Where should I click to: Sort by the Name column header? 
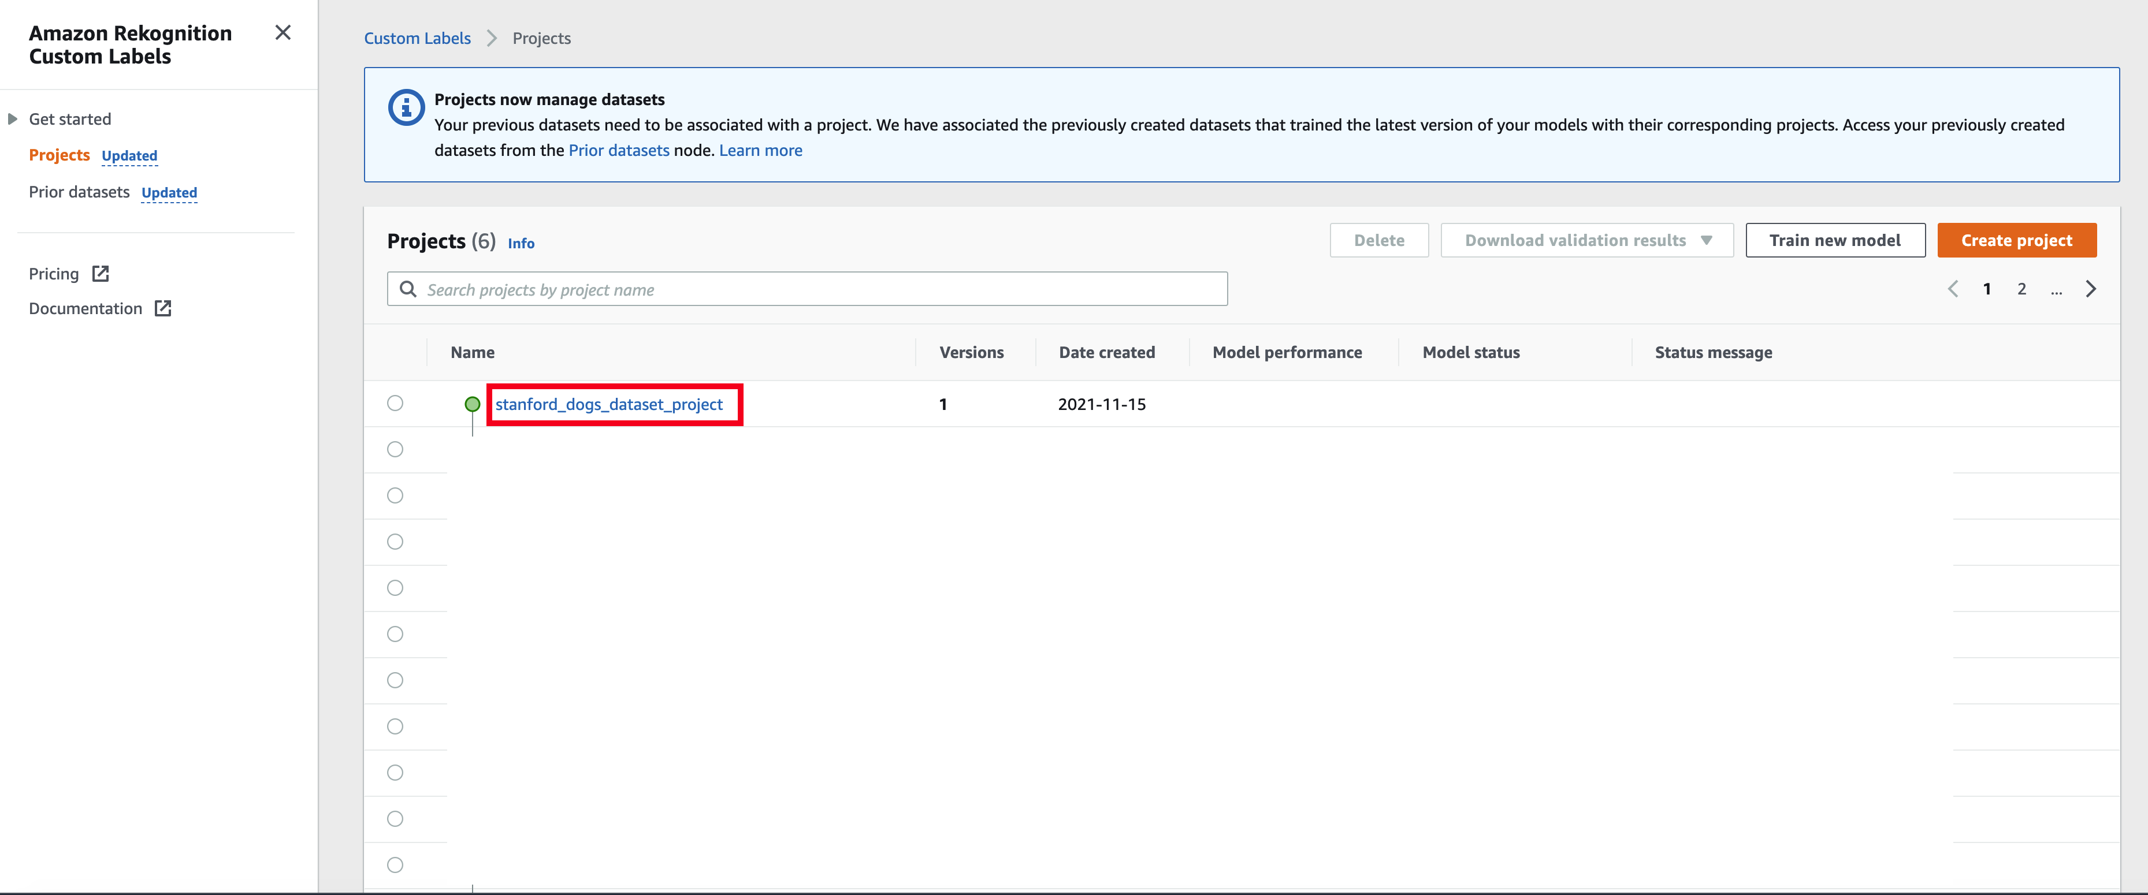[472, 352]
